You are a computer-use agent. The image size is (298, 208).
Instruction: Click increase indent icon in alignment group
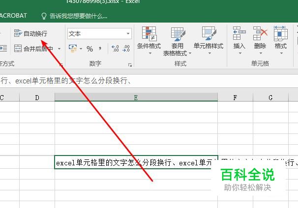(3, 49)
